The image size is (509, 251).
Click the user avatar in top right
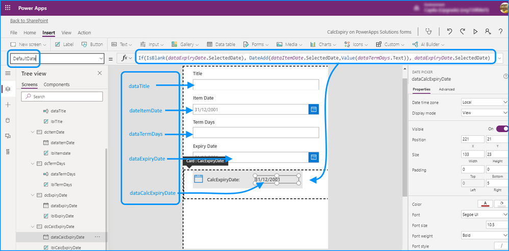tap(504, 8)
